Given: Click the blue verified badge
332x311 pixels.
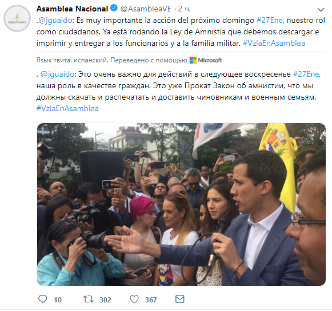Looking at the screenshot, I should pos(114,8).
